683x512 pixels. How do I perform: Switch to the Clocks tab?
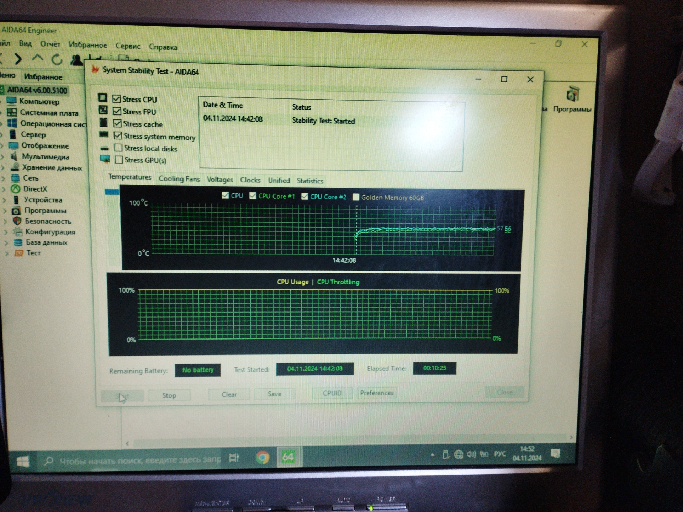250,180
